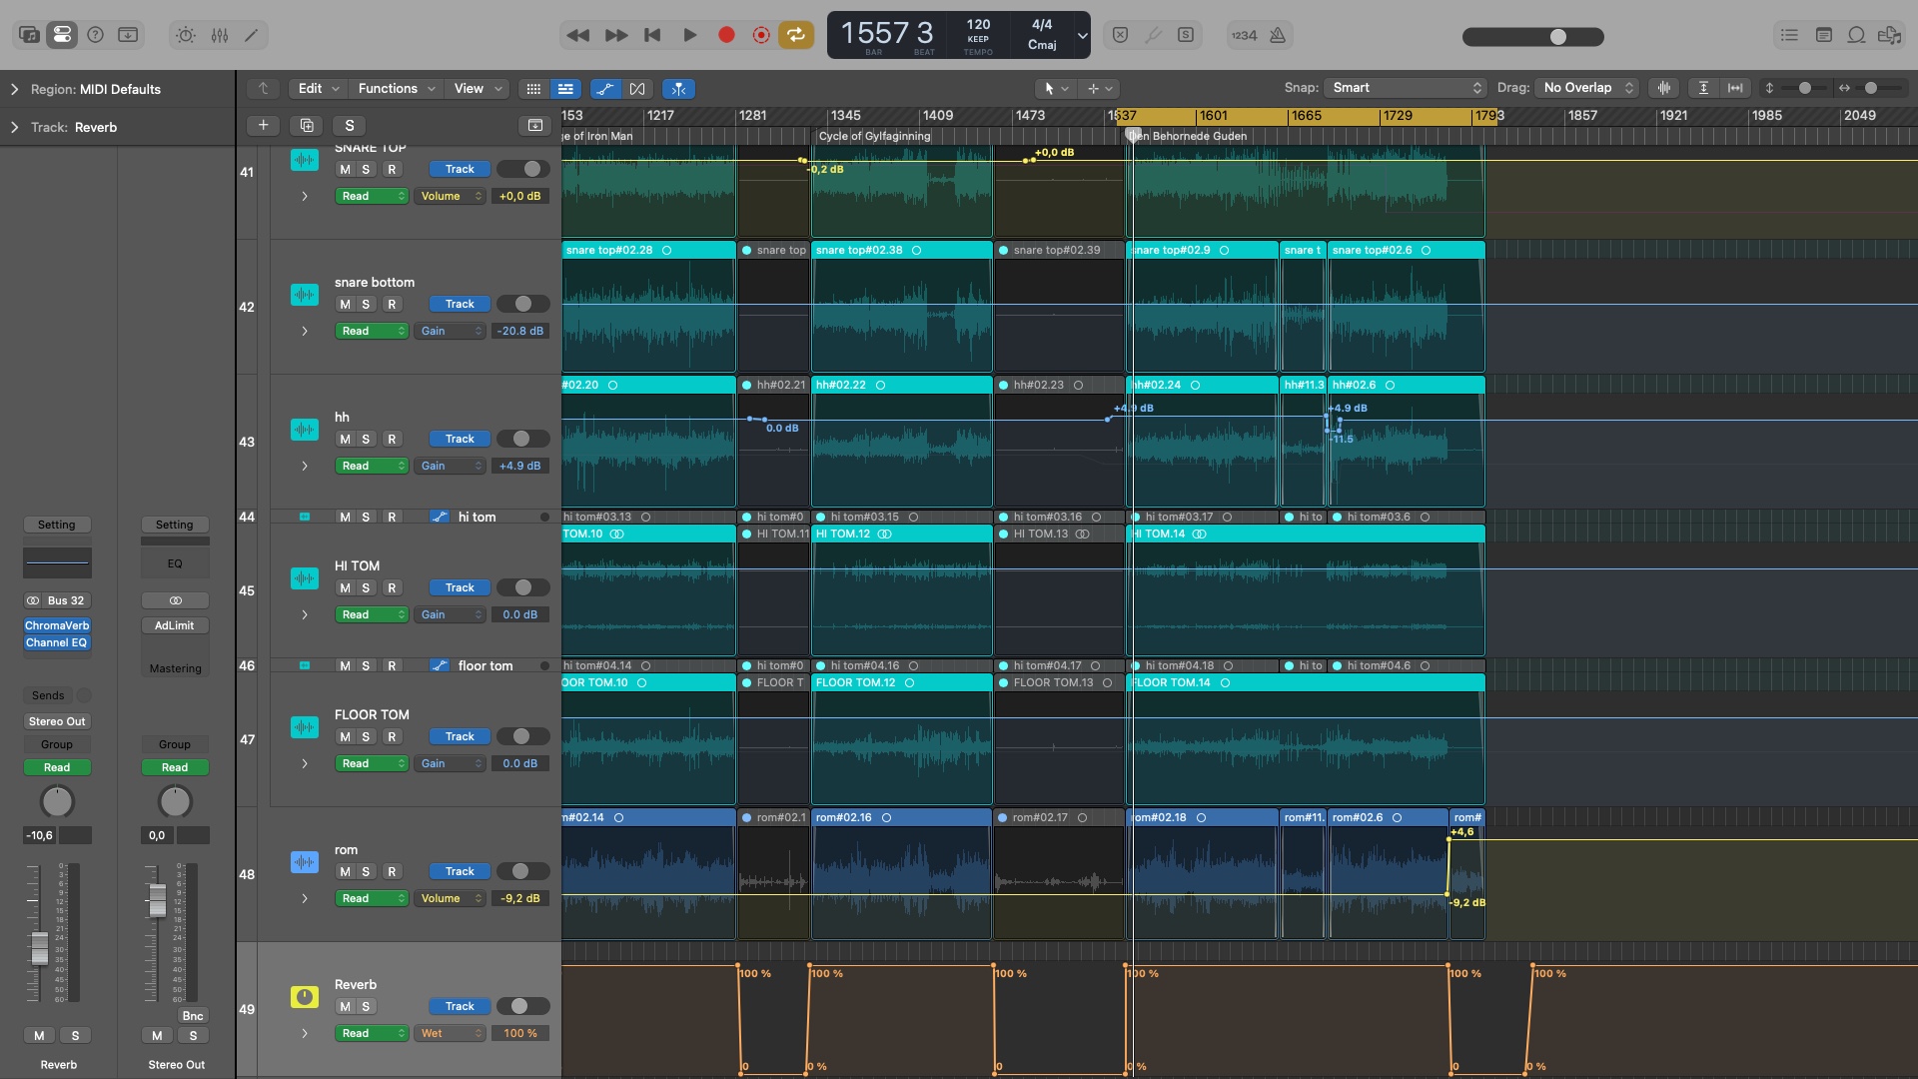Expand the Region MIDI Defaults inspector
The height and width of the screenshot is (1079, 1918).
(14, 89)
